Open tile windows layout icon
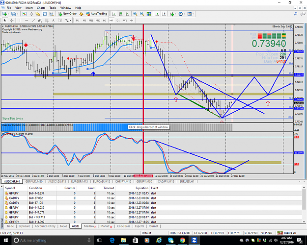The image size is (307, 245). [x=149, y=14]
